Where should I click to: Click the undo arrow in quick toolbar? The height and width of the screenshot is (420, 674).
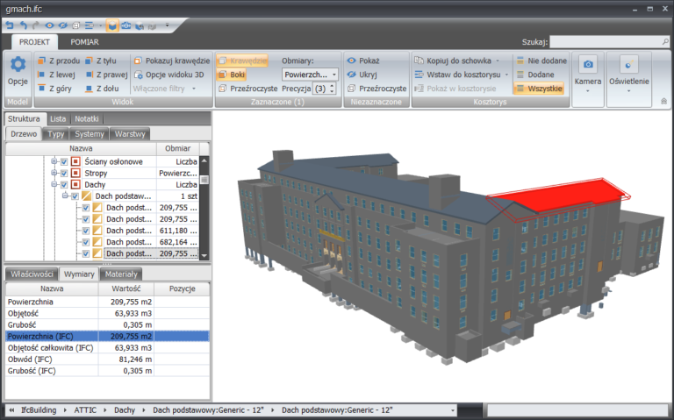click(23, 25)
